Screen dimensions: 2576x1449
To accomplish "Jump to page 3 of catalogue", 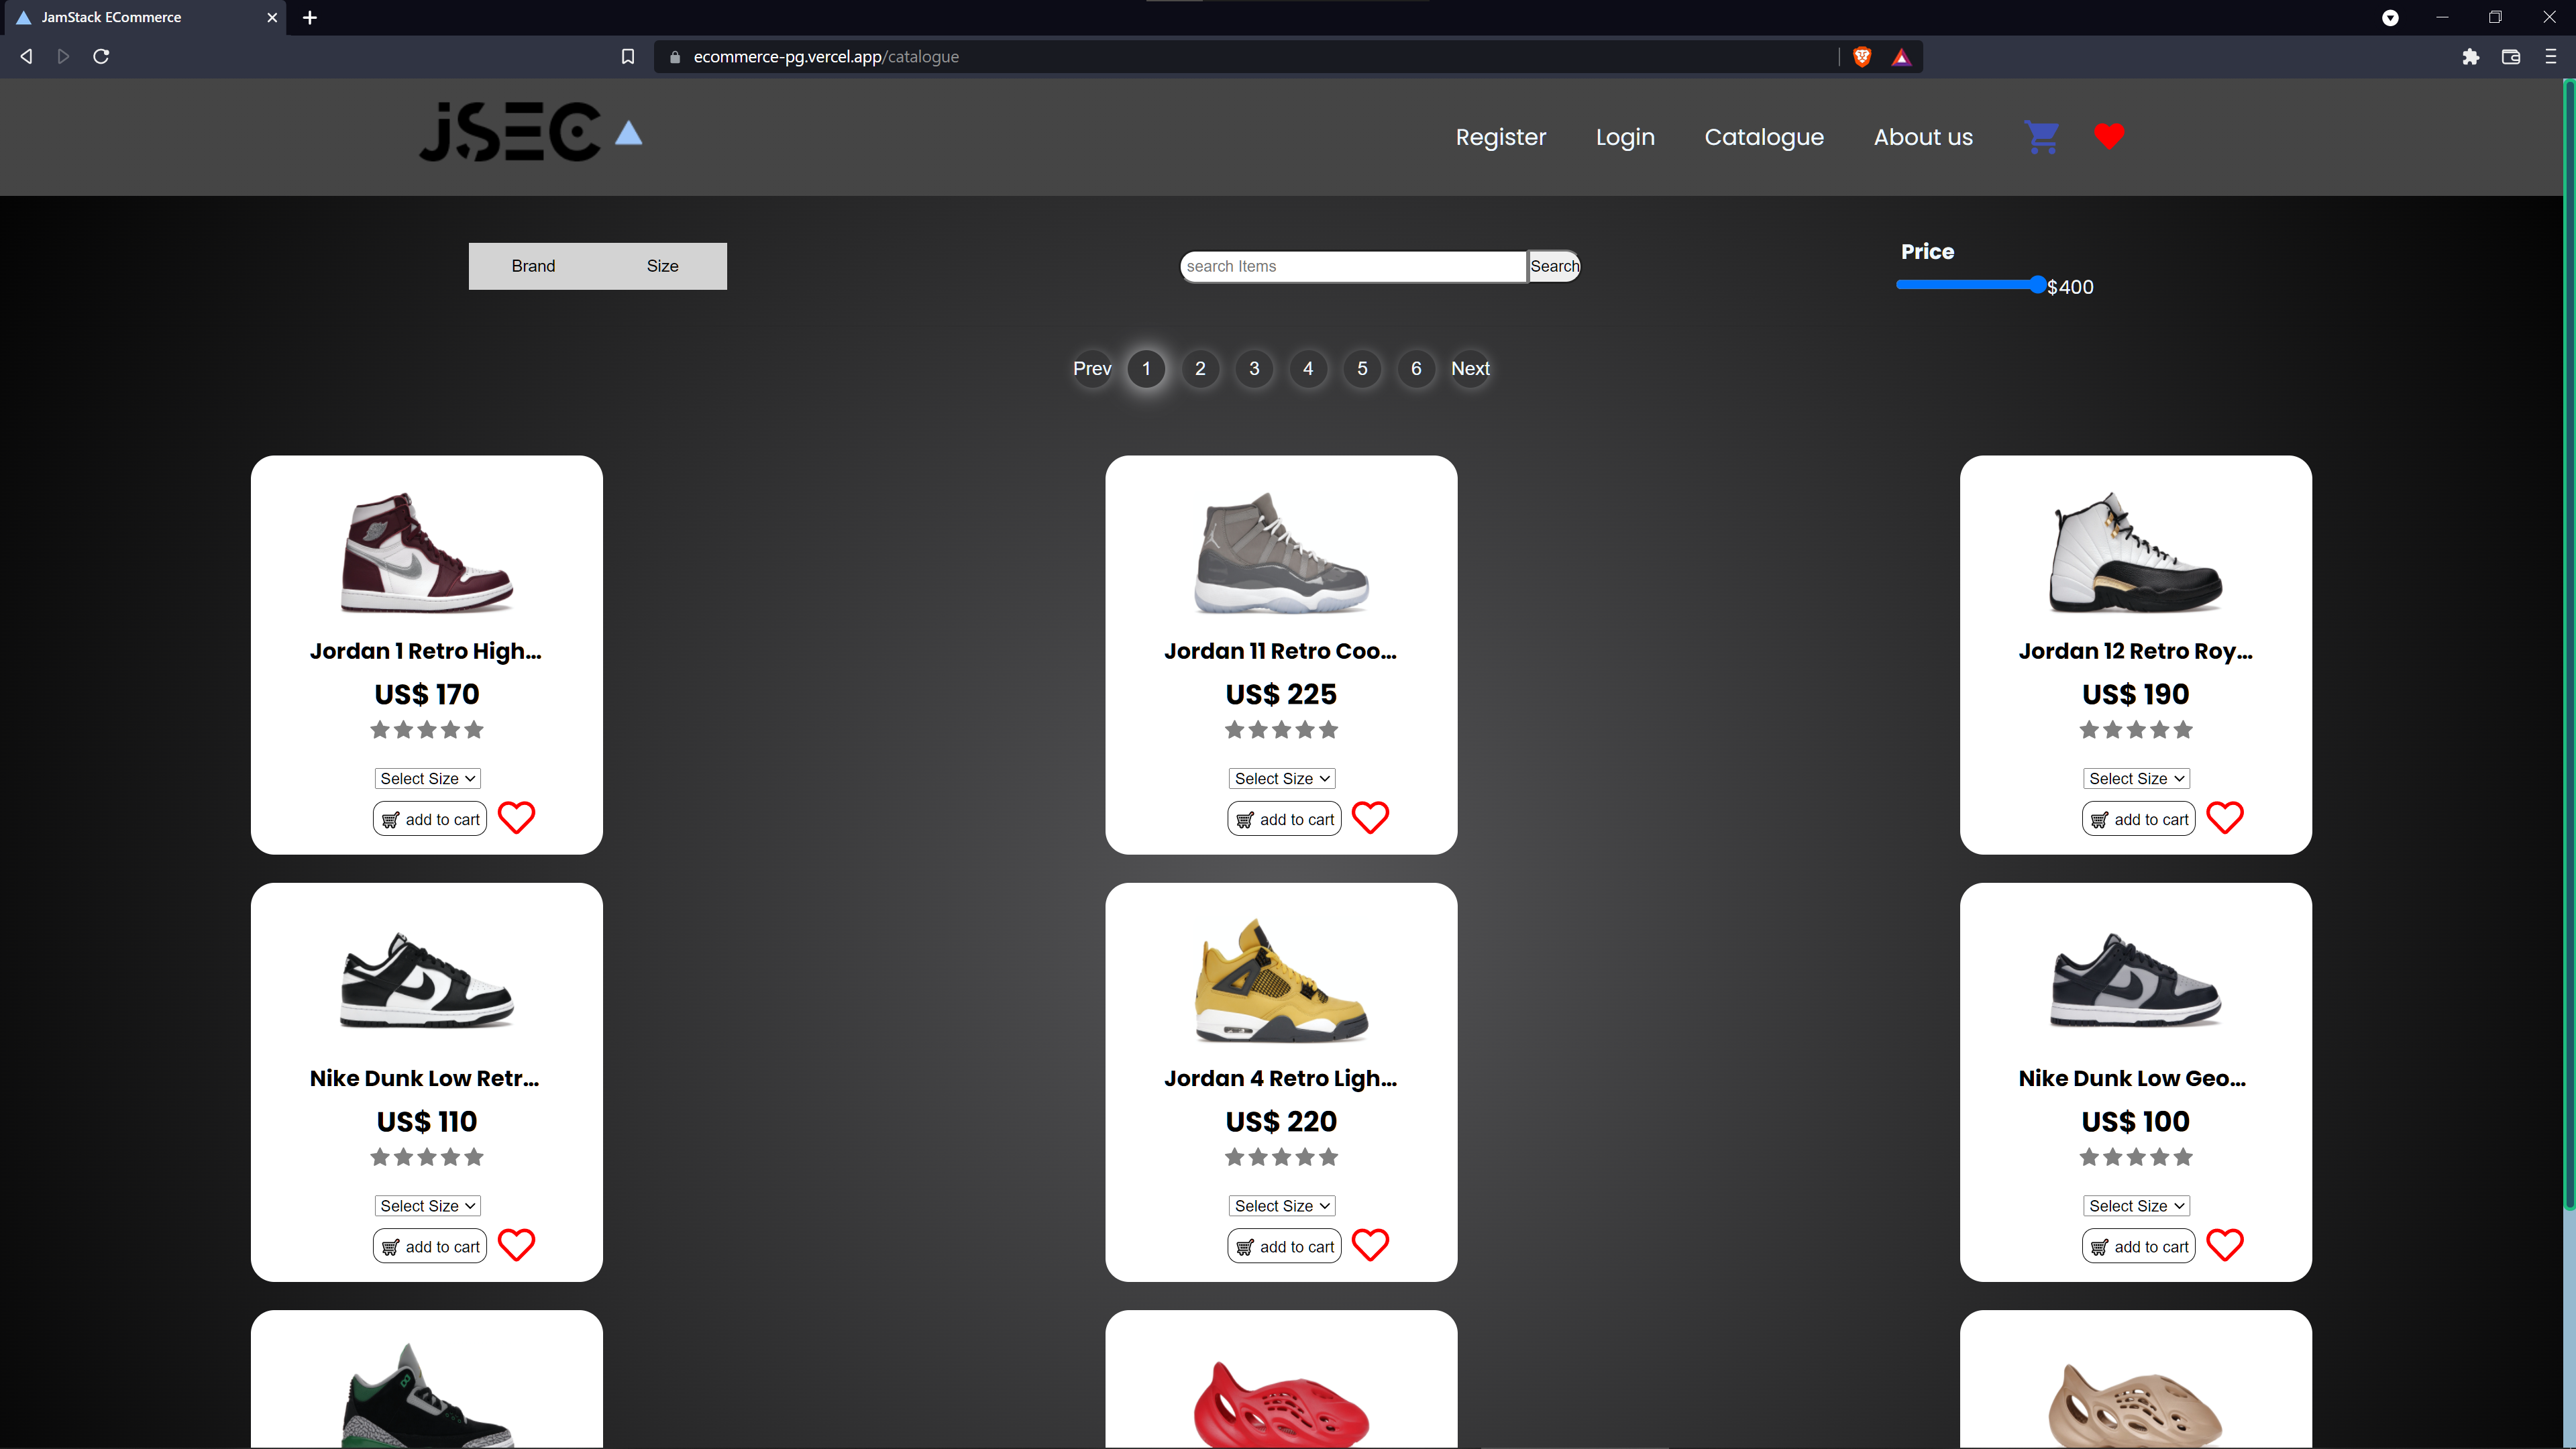I will pos(1254,368).
